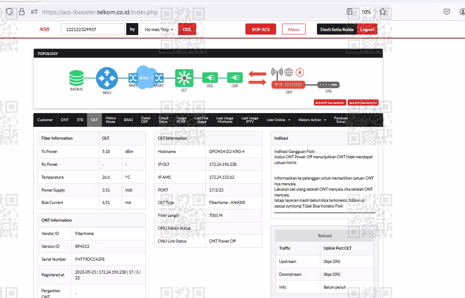Bookmark this page with star icon
This screenshot has width=465, height=298.
pos(383,12)
